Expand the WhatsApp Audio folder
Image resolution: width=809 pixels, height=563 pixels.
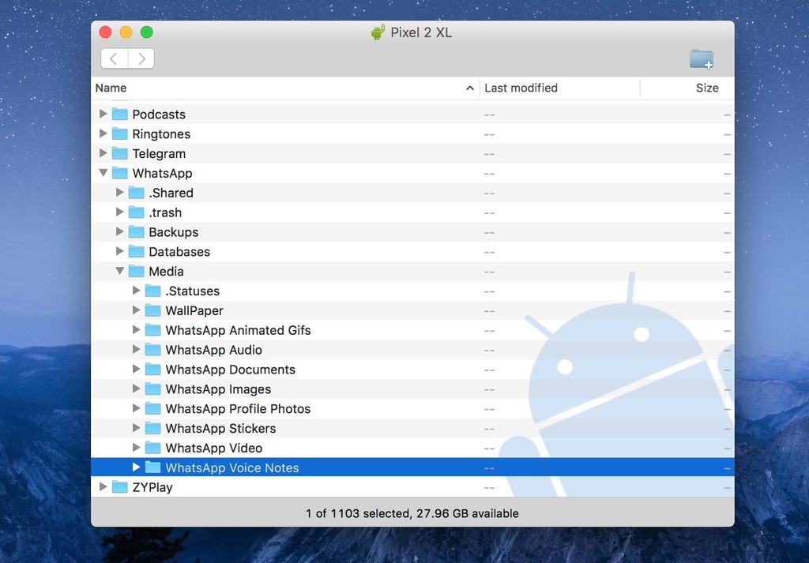(136, 350)
